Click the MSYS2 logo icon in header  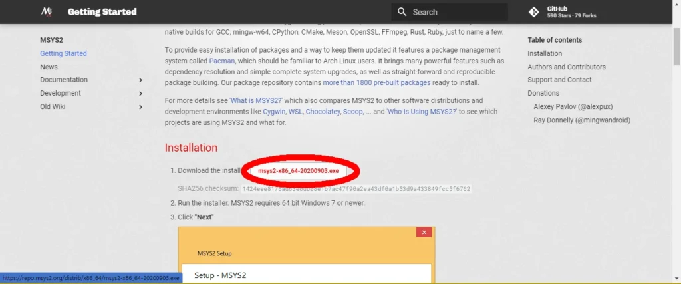[47, 12]
